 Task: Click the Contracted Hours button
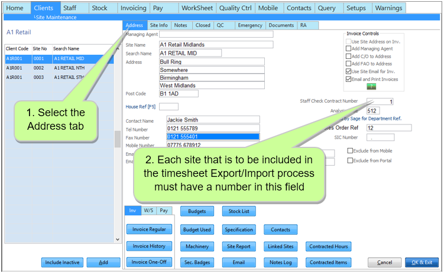[x=328, y=246]
